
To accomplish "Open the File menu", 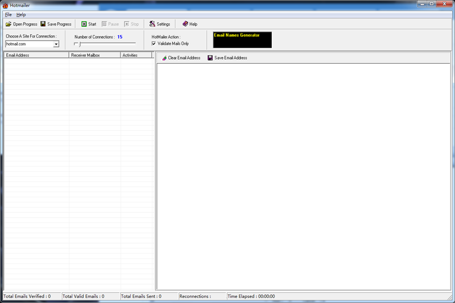I will [x=8, y=15].
